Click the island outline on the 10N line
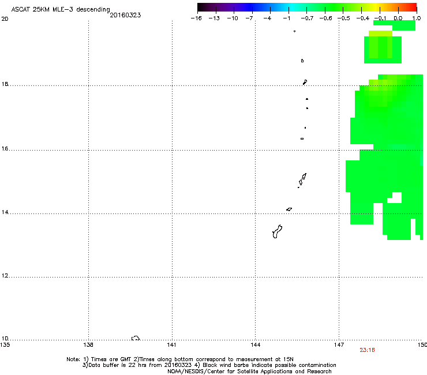Image resolution: width=427 pixels, height=375 pixels. [136, 338]
